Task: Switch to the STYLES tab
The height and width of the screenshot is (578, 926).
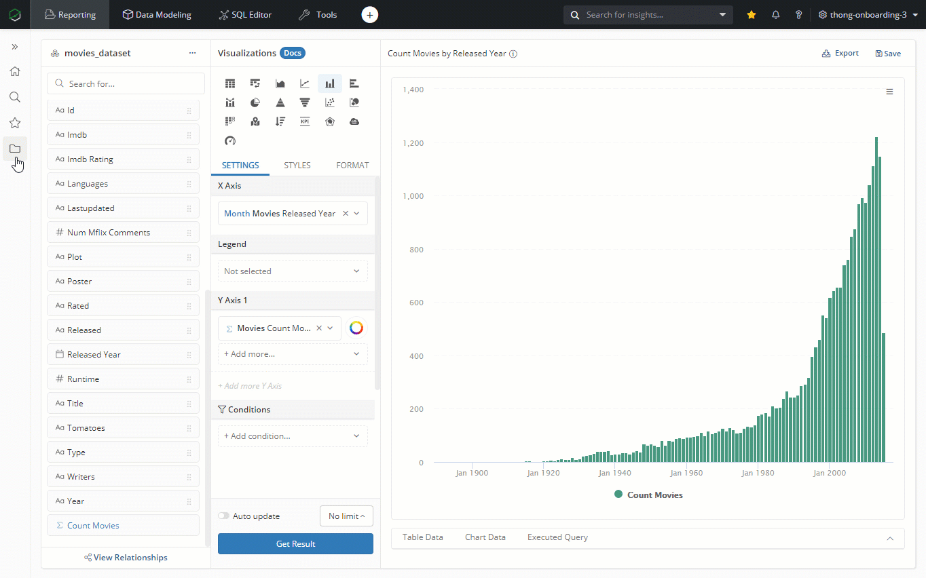Action: tap(297, 165)
